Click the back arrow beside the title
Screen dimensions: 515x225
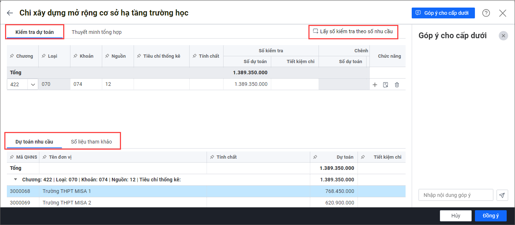[10, 13]
